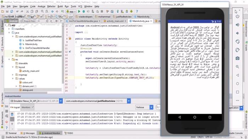Rotate emulator left with rotate icon
Viewport: 248px width, 139px height.
pyautogui.click(x=237, y=42)
